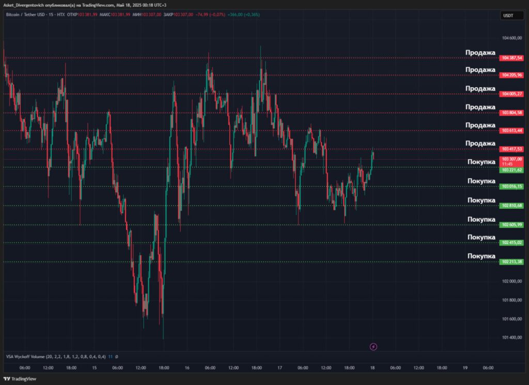Click the Покупка label at 102 605,99
Viewport: 529px width, 385px height.
pos(481,219)
